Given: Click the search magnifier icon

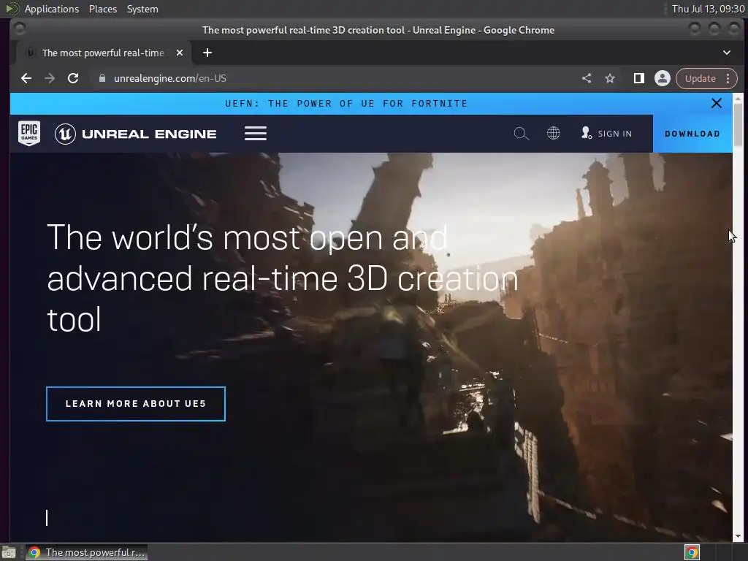Looking at the screenshot, I should pyautogui.click(x=521, y=134).
